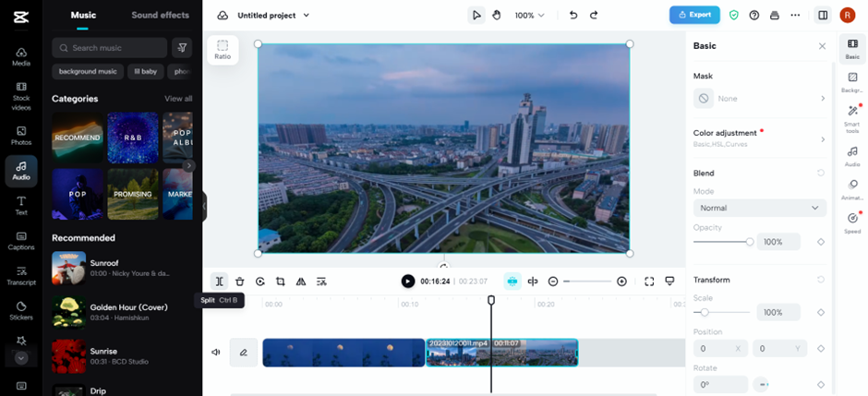The image size is (868, 396).
Task: Zoom in the timeline with plus icon
Action: [x=621, y=282]
